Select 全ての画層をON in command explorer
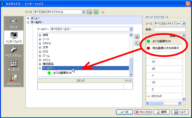The height and width of the screenshot is (118, 192). 164,41
